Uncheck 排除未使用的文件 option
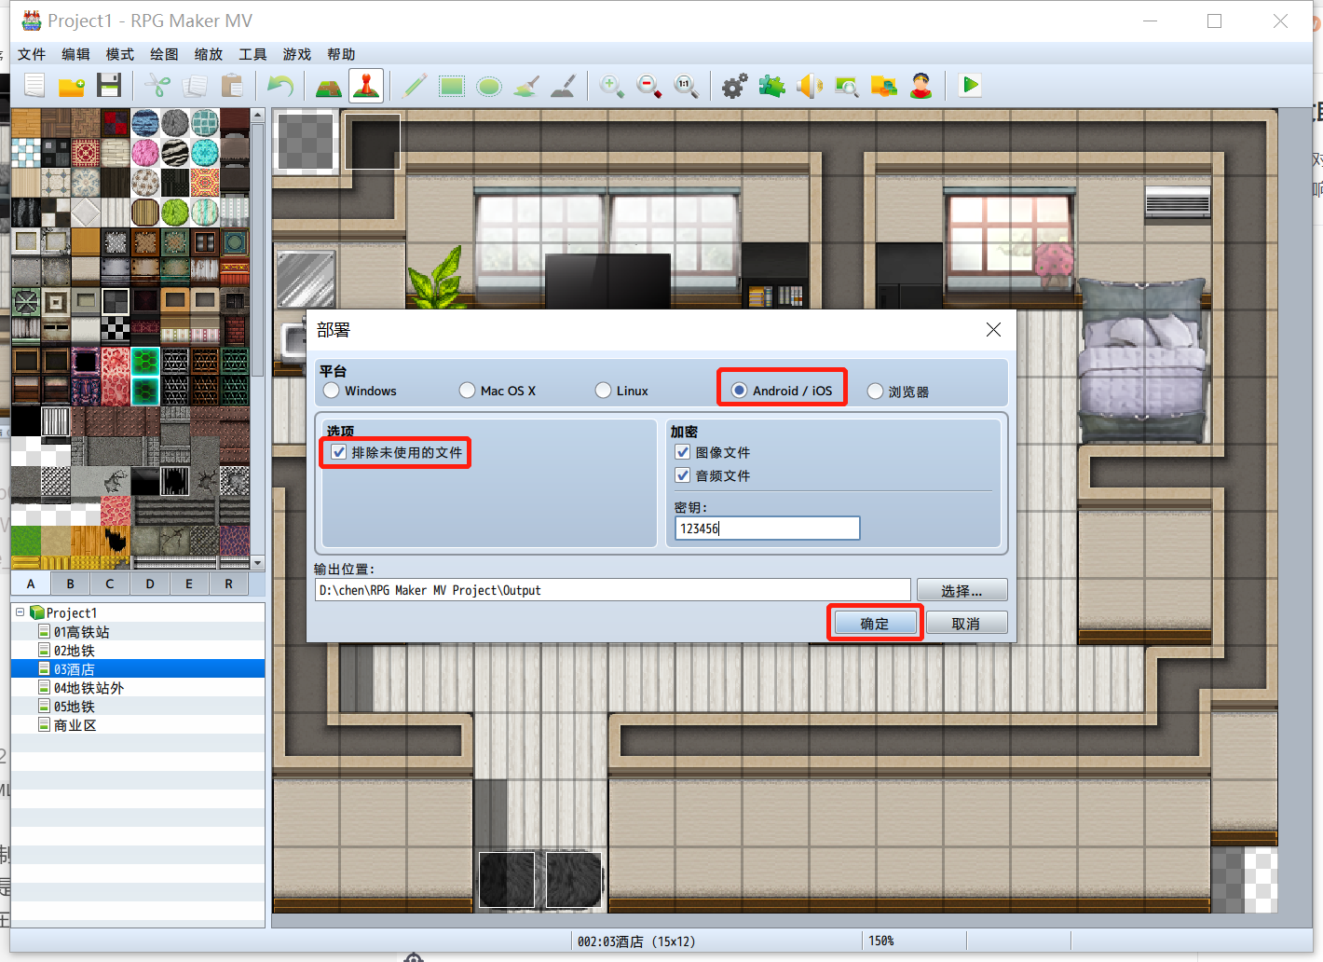The width and height of the screenshot is (1323, 962). (x=338, y=452)
